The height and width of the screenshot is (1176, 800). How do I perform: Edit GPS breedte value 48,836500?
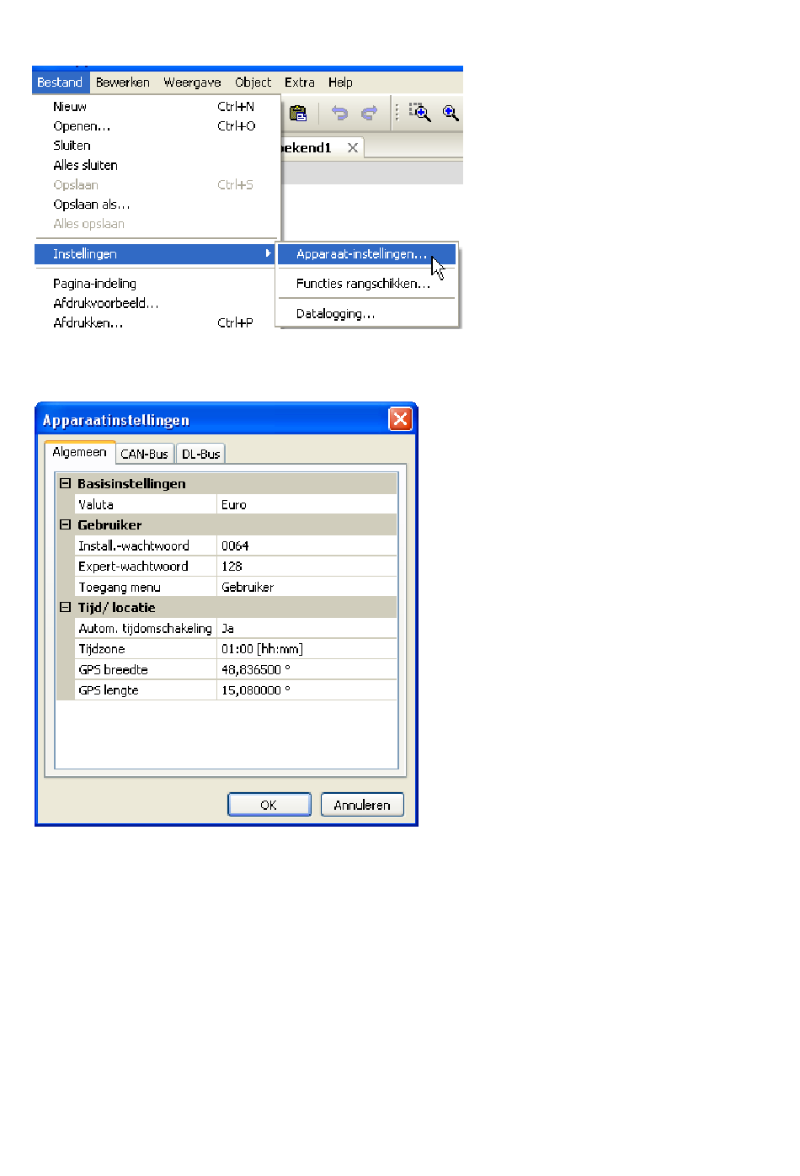pos(307,669)
